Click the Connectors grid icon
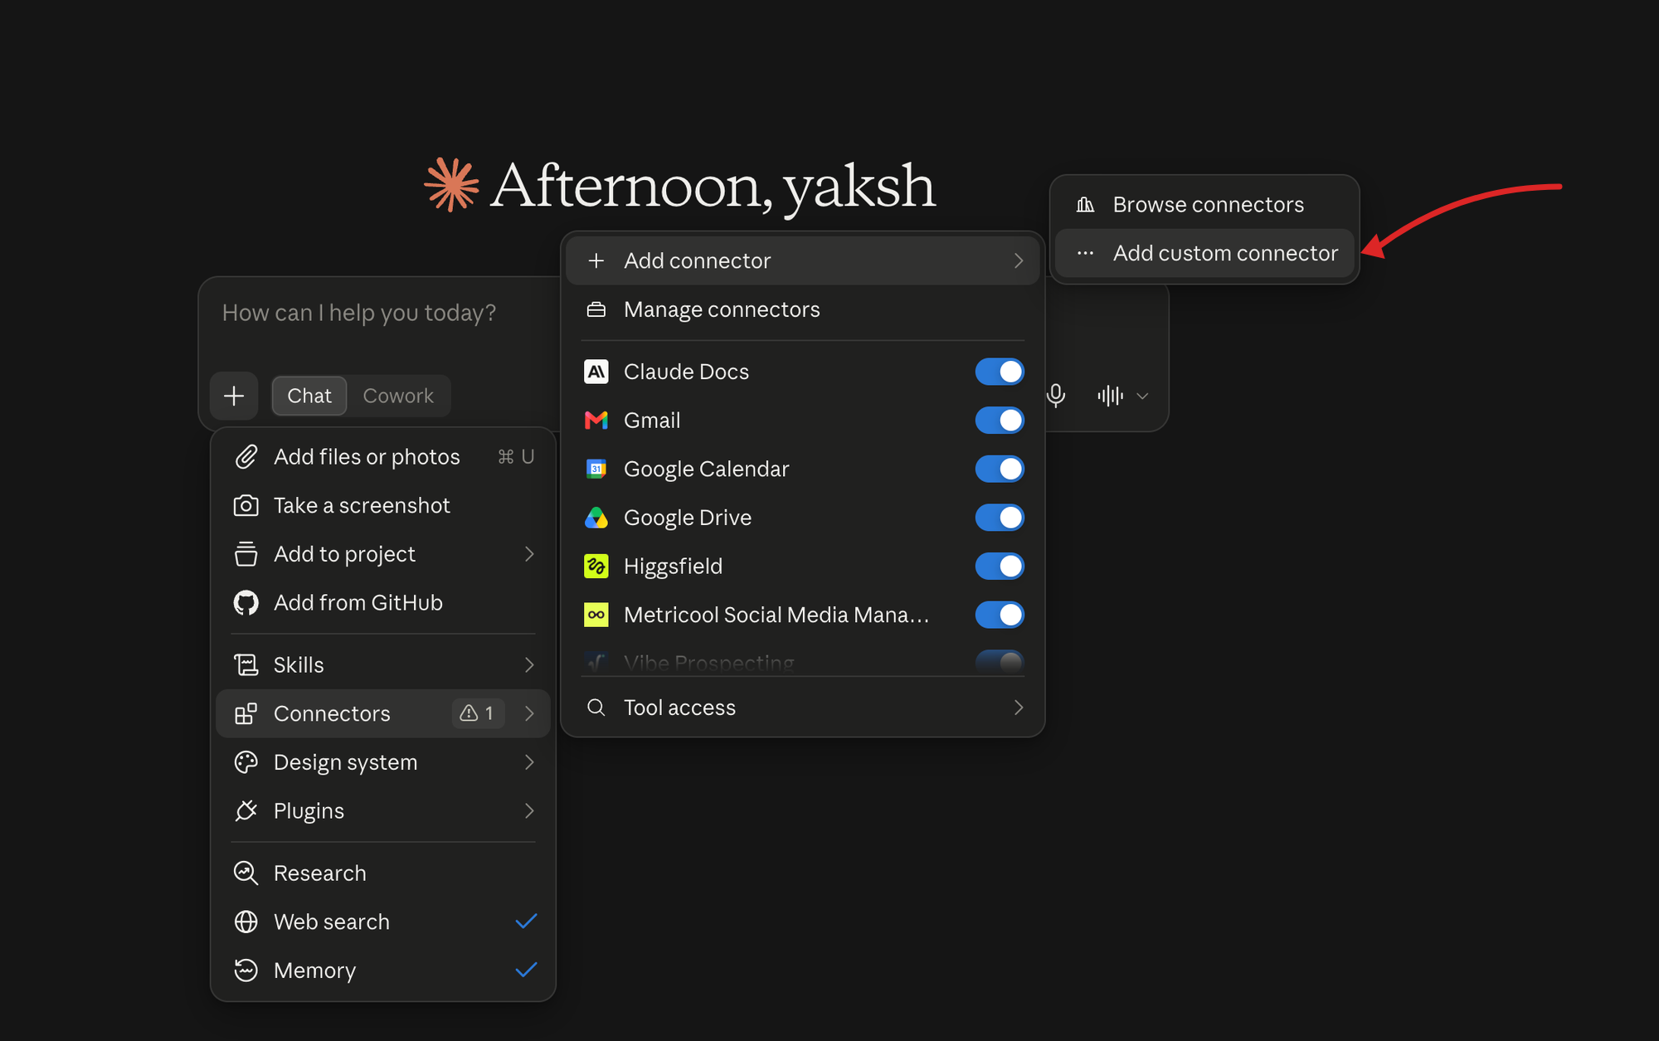Image resolution: width=1659 pixels, height=1041 pixels. pos(246,713)
